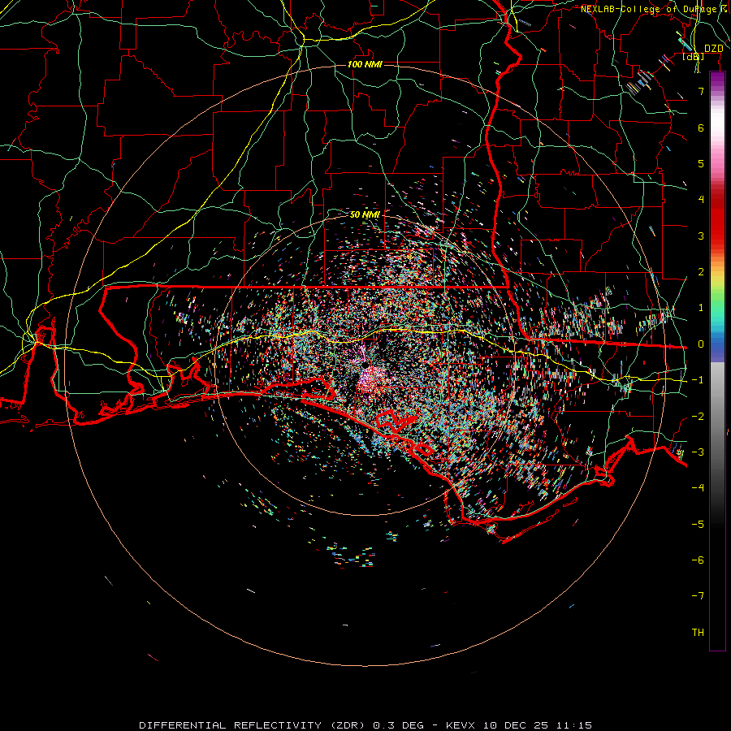This screenshot has width=731, height=731.
Task: Click the -3 value on color scale
Action: [698, 452]
